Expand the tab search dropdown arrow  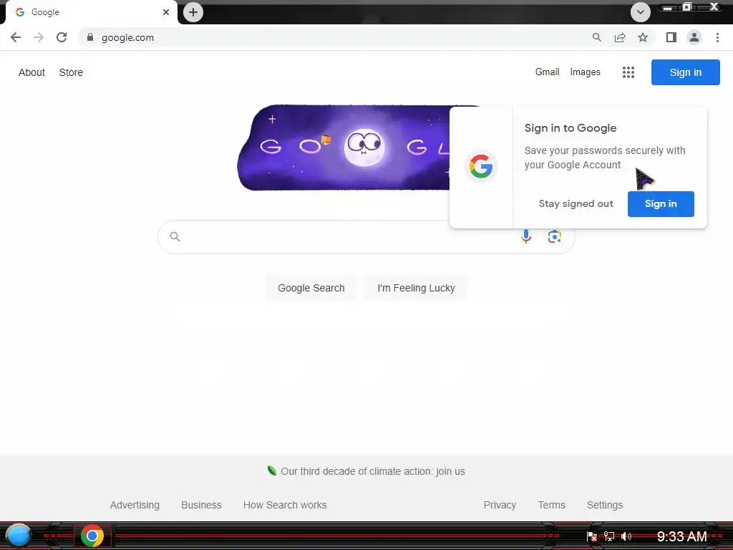pyautogui.click(x=641, y=12)
